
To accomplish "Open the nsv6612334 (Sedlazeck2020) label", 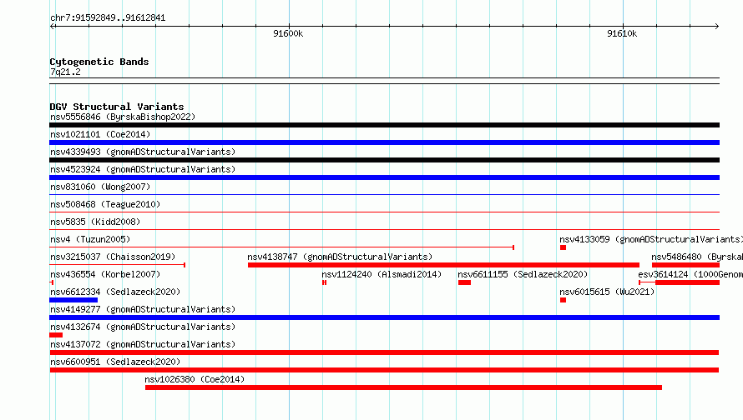I will coord(115,292).
